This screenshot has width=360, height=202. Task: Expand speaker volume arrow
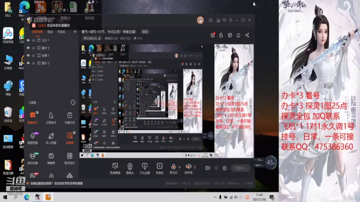pyautogui.click(x=195, y=167)
